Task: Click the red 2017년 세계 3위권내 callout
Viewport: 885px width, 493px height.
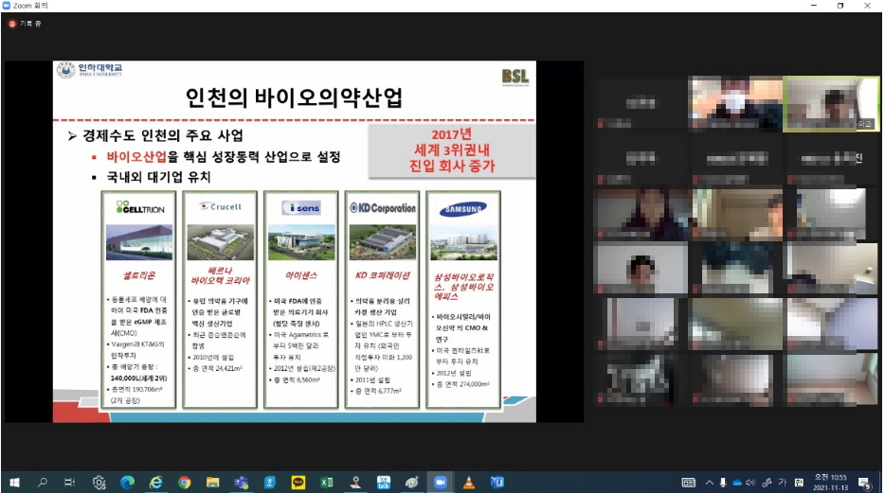Action: 452,150
